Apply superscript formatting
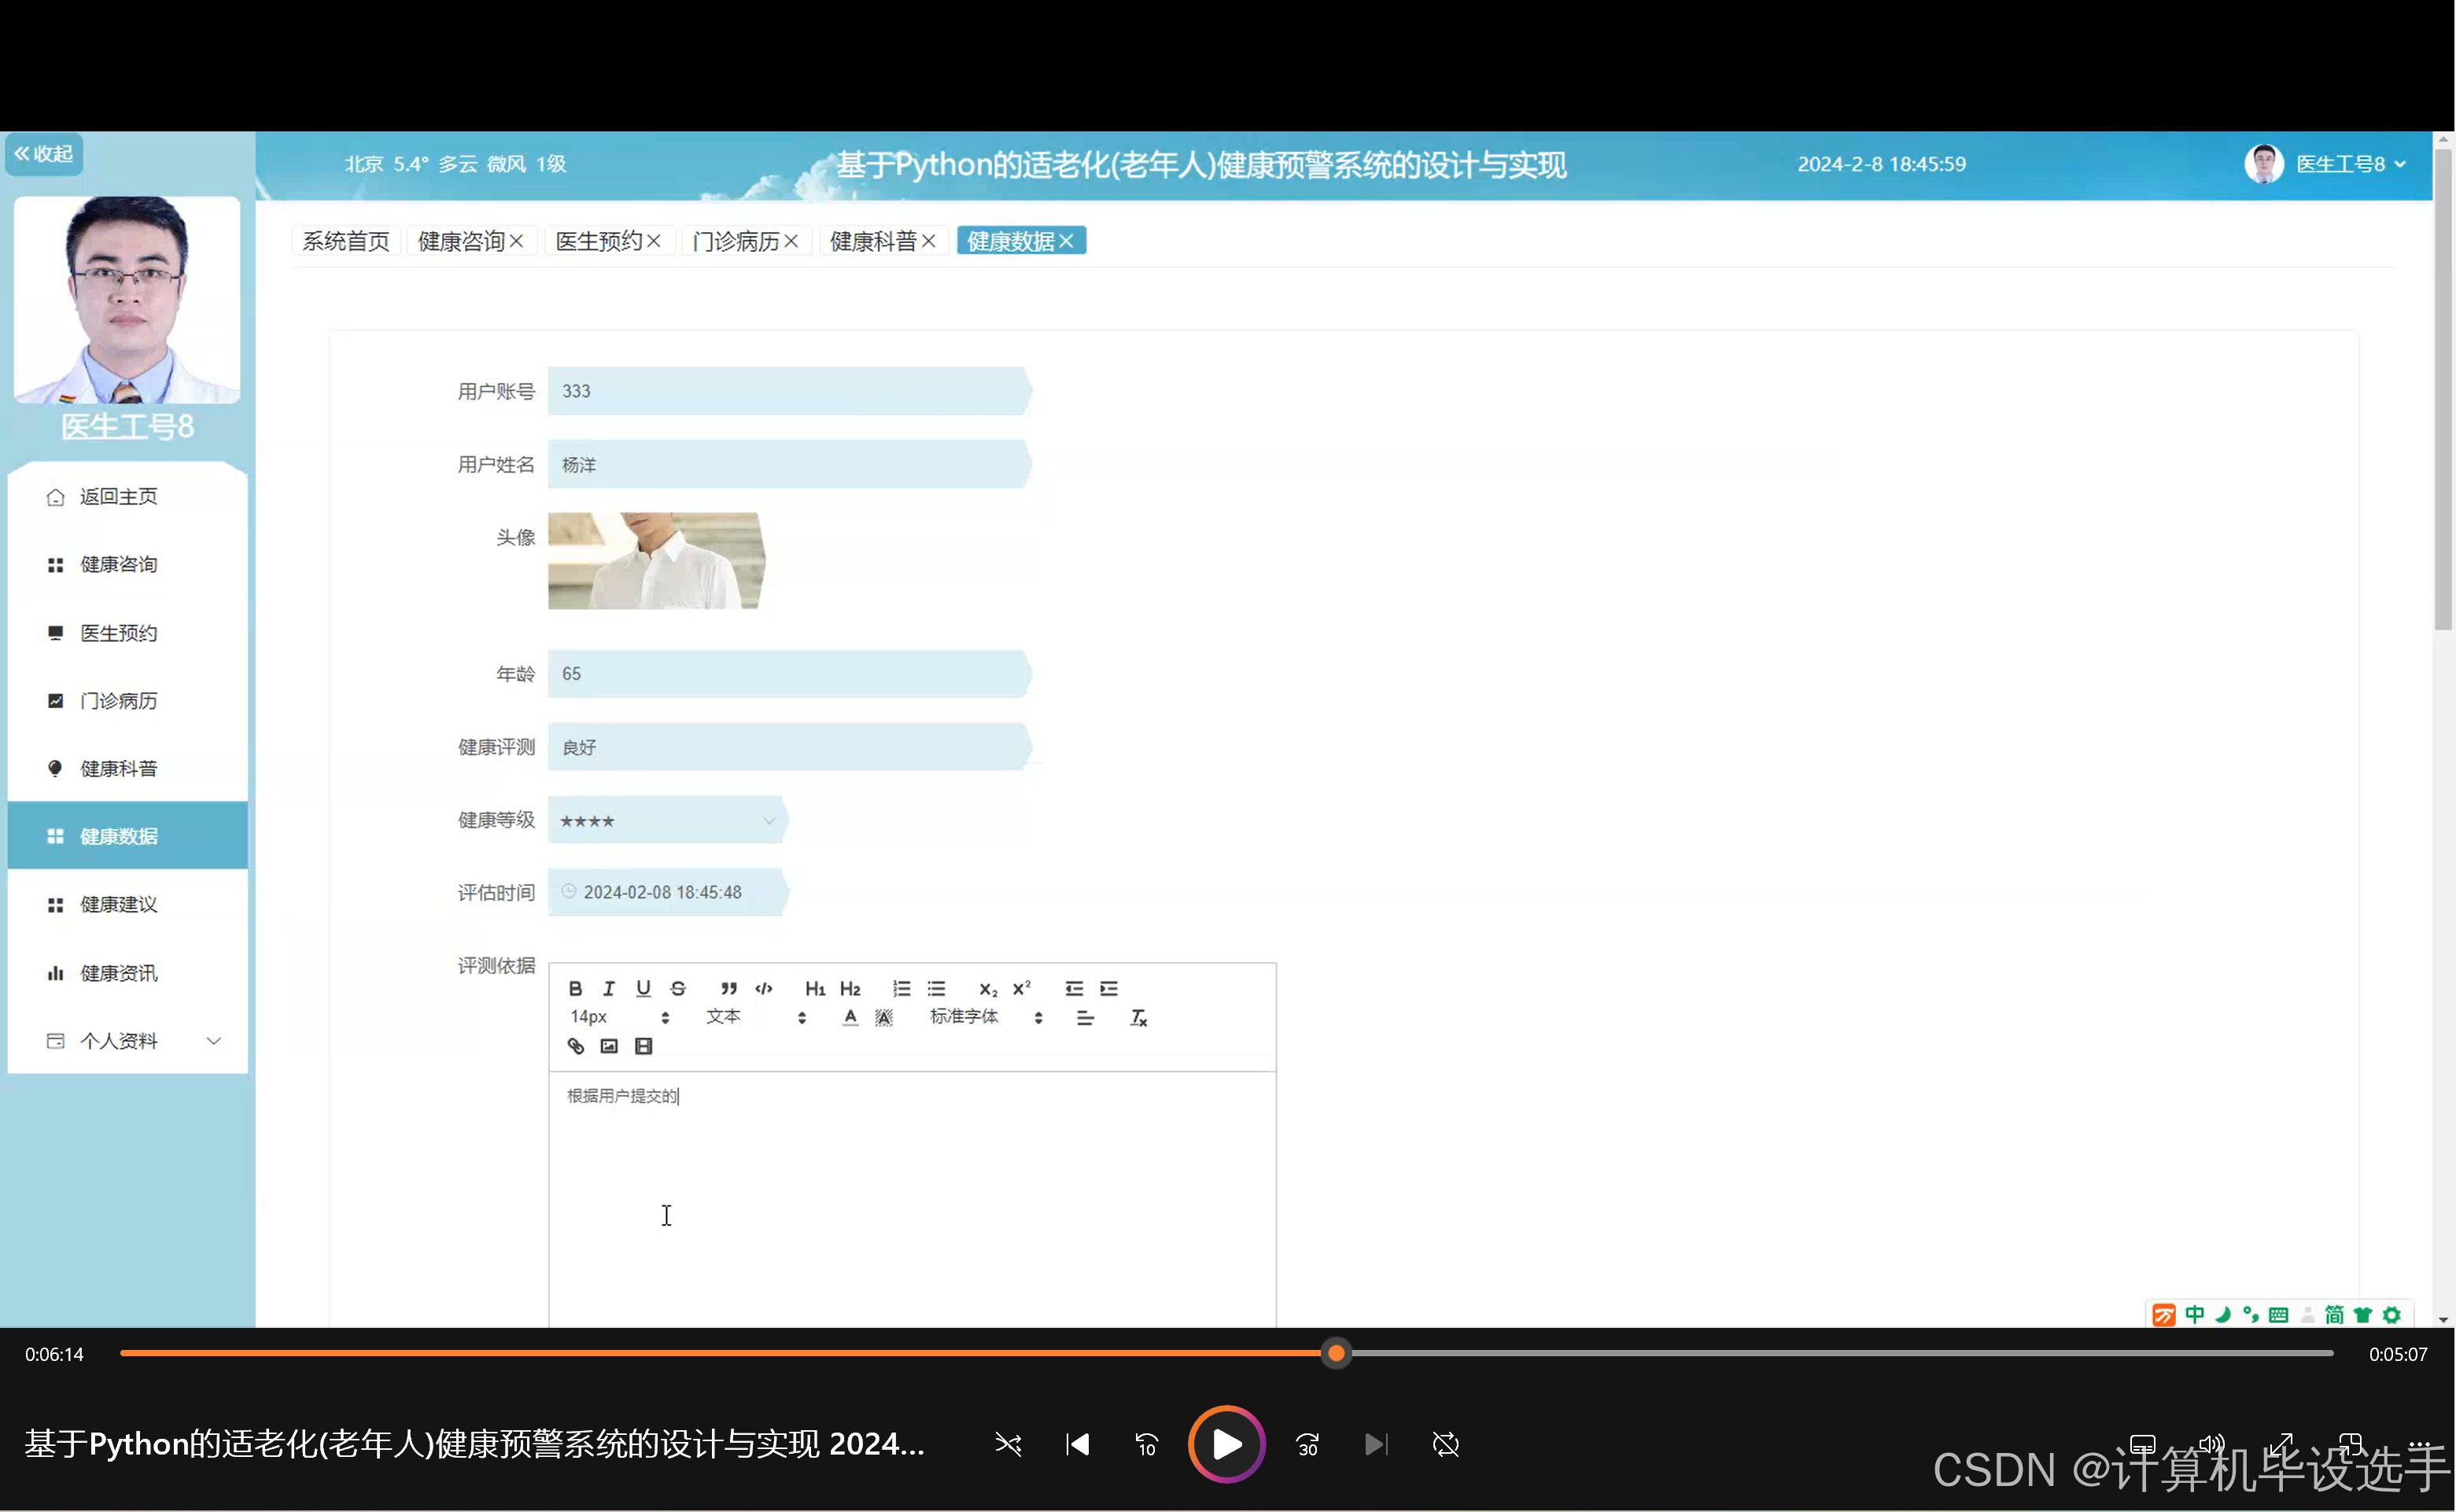The image size is (2456, 1512). pos(1021,988)
